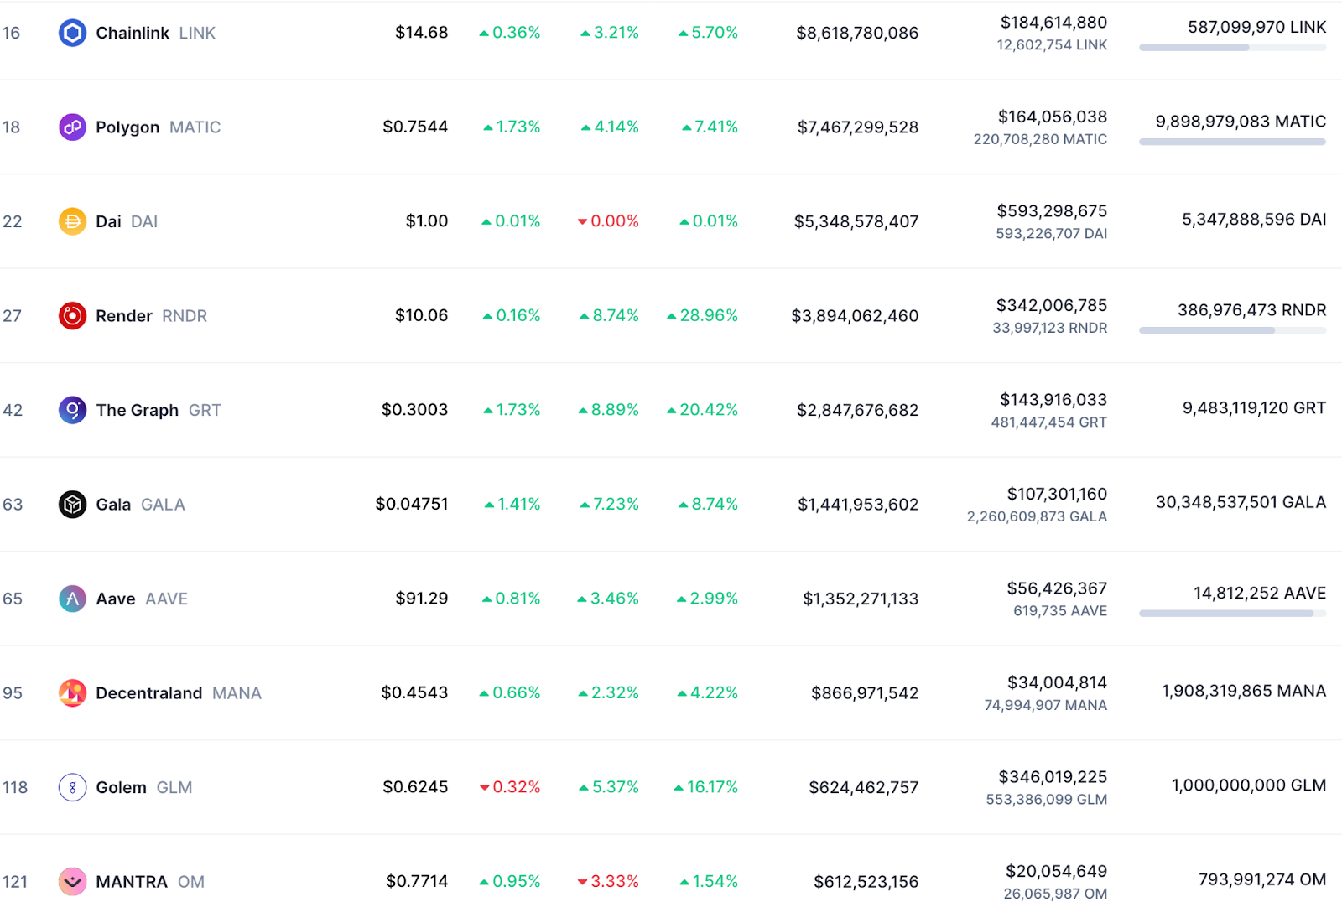Click the purple Polygon logo icon
The width and height of the screenshot is (1342, 902).
click(x=72, y=127)
